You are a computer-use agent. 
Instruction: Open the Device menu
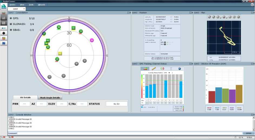(x=12, y=5)
